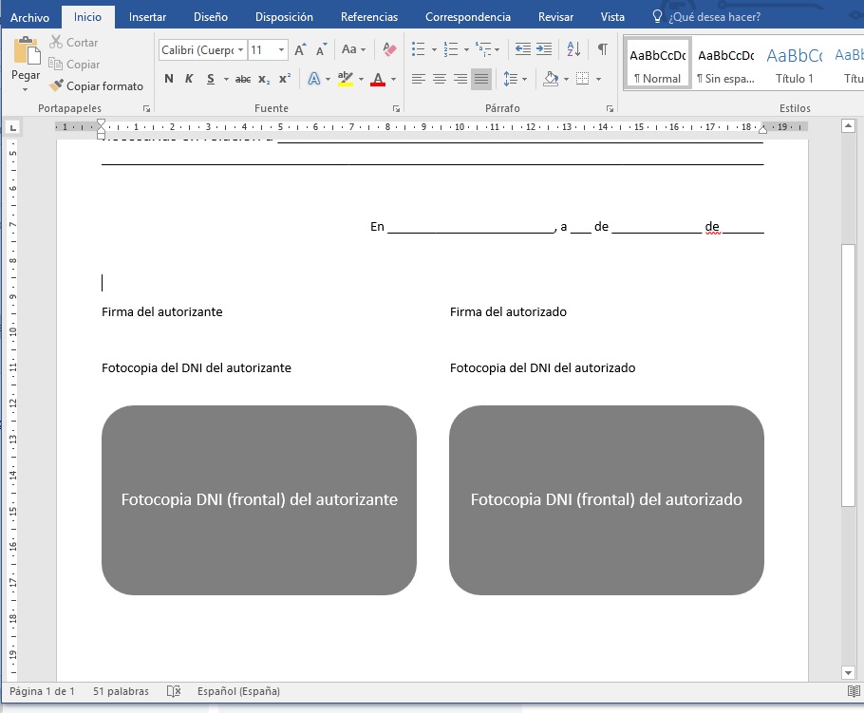Switch to the Diseño tab
Viewport: 864px width, 713px height.
[x=211, y=17]
